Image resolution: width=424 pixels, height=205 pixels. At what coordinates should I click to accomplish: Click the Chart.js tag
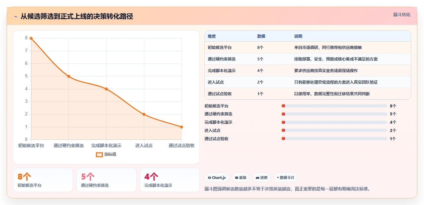217,178
